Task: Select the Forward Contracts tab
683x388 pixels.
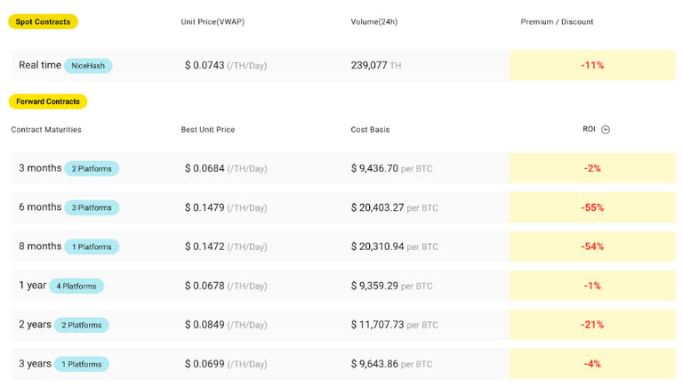Action: coord(48,101)
